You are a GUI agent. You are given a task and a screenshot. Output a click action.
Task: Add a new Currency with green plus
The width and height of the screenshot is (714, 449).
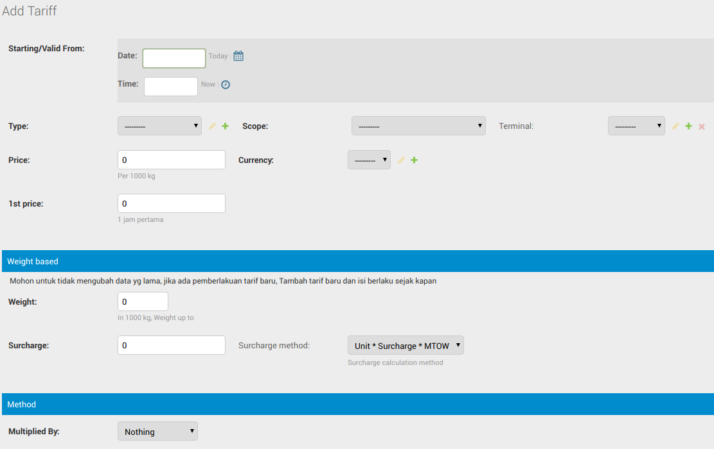click(x=414, y=160)
